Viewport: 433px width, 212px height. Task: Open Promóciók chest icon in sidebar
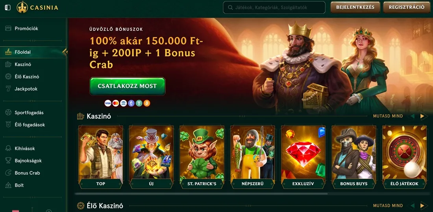8,28
